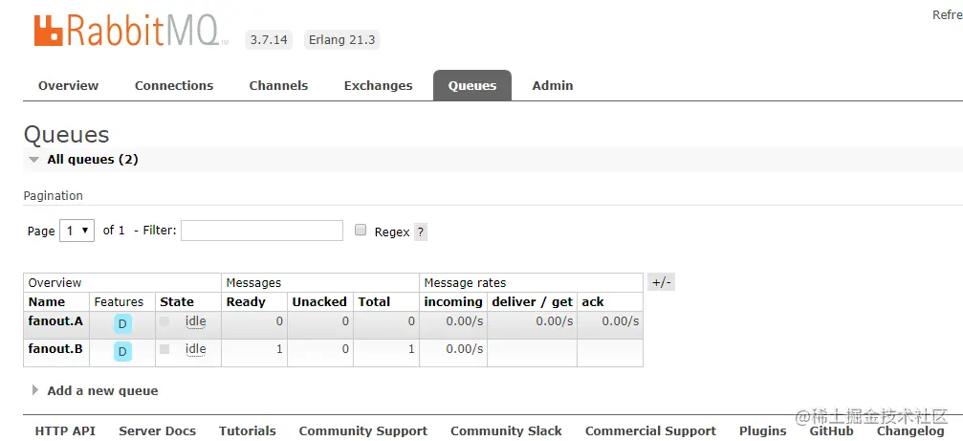
Task: Click the idle state text for fanout.A
Action: (x=195, y=321)
